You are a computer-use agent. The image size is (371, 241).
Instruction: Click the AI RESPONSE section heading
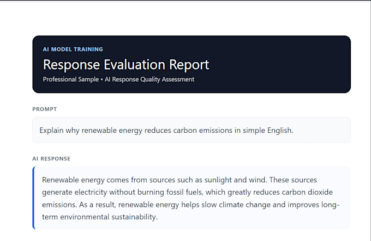click(x=51, y=159)
